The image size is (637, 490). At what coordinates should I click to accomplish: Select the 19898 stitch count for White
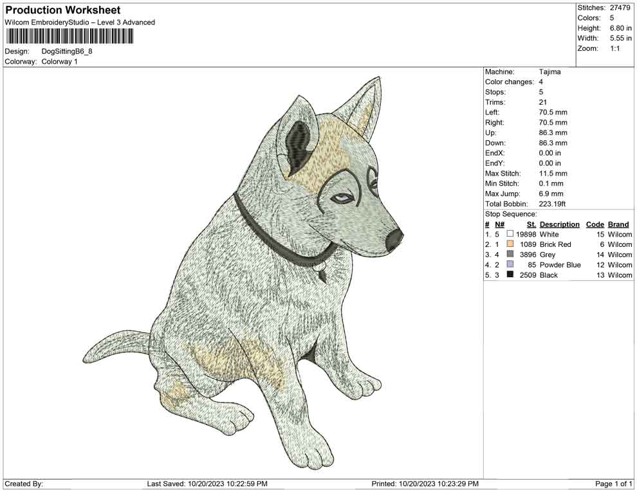click(x=526, y=234)
